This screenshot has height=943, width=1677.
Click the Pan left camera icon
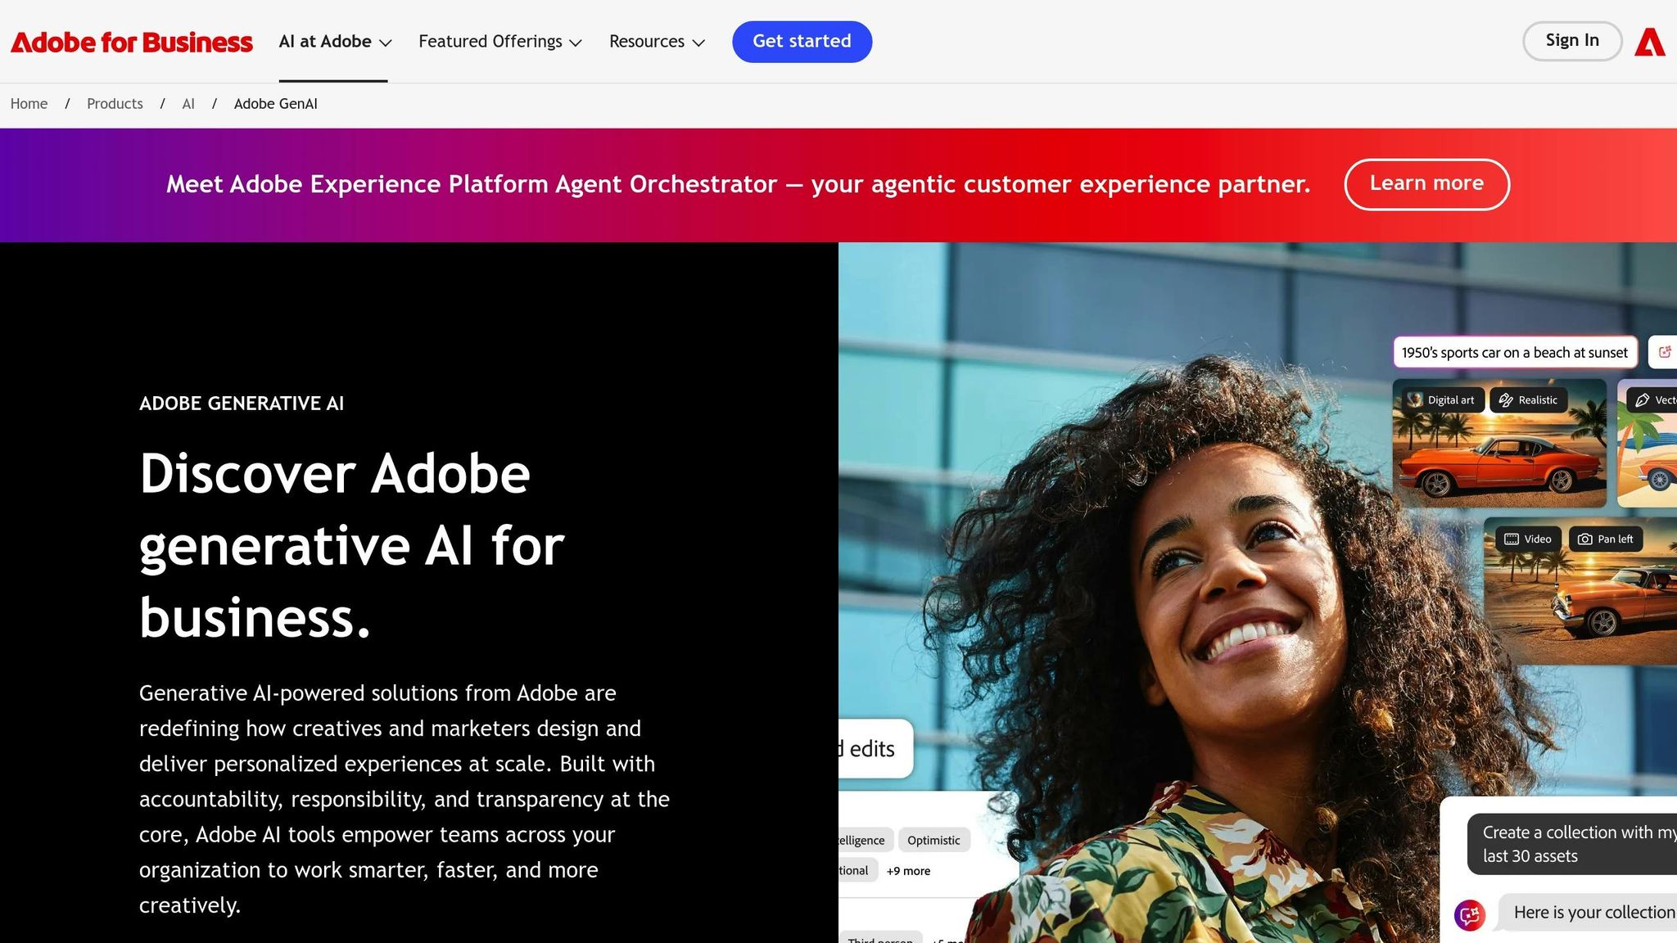click(1585, 539)
